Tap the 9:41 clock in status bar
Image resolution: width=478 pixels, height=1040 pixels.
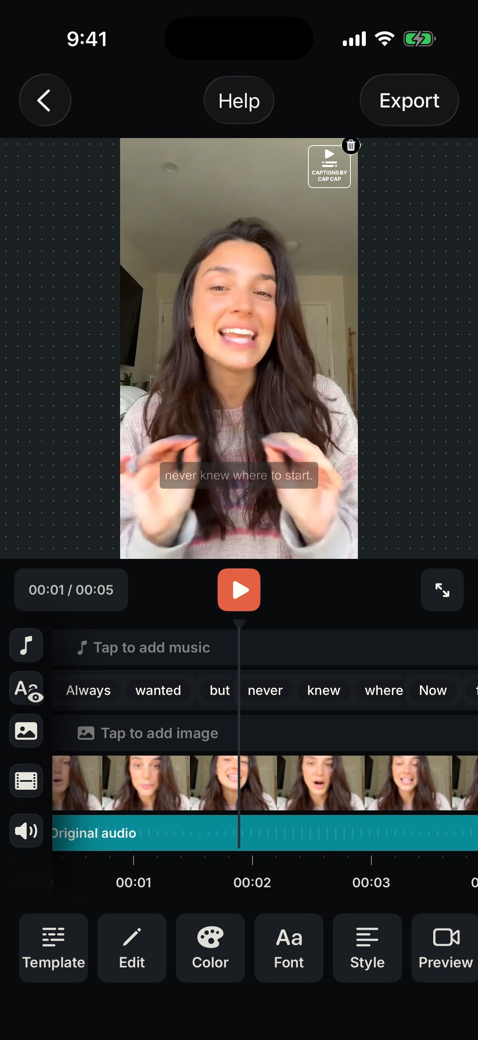pyautogui.click(x=87, y=39)
